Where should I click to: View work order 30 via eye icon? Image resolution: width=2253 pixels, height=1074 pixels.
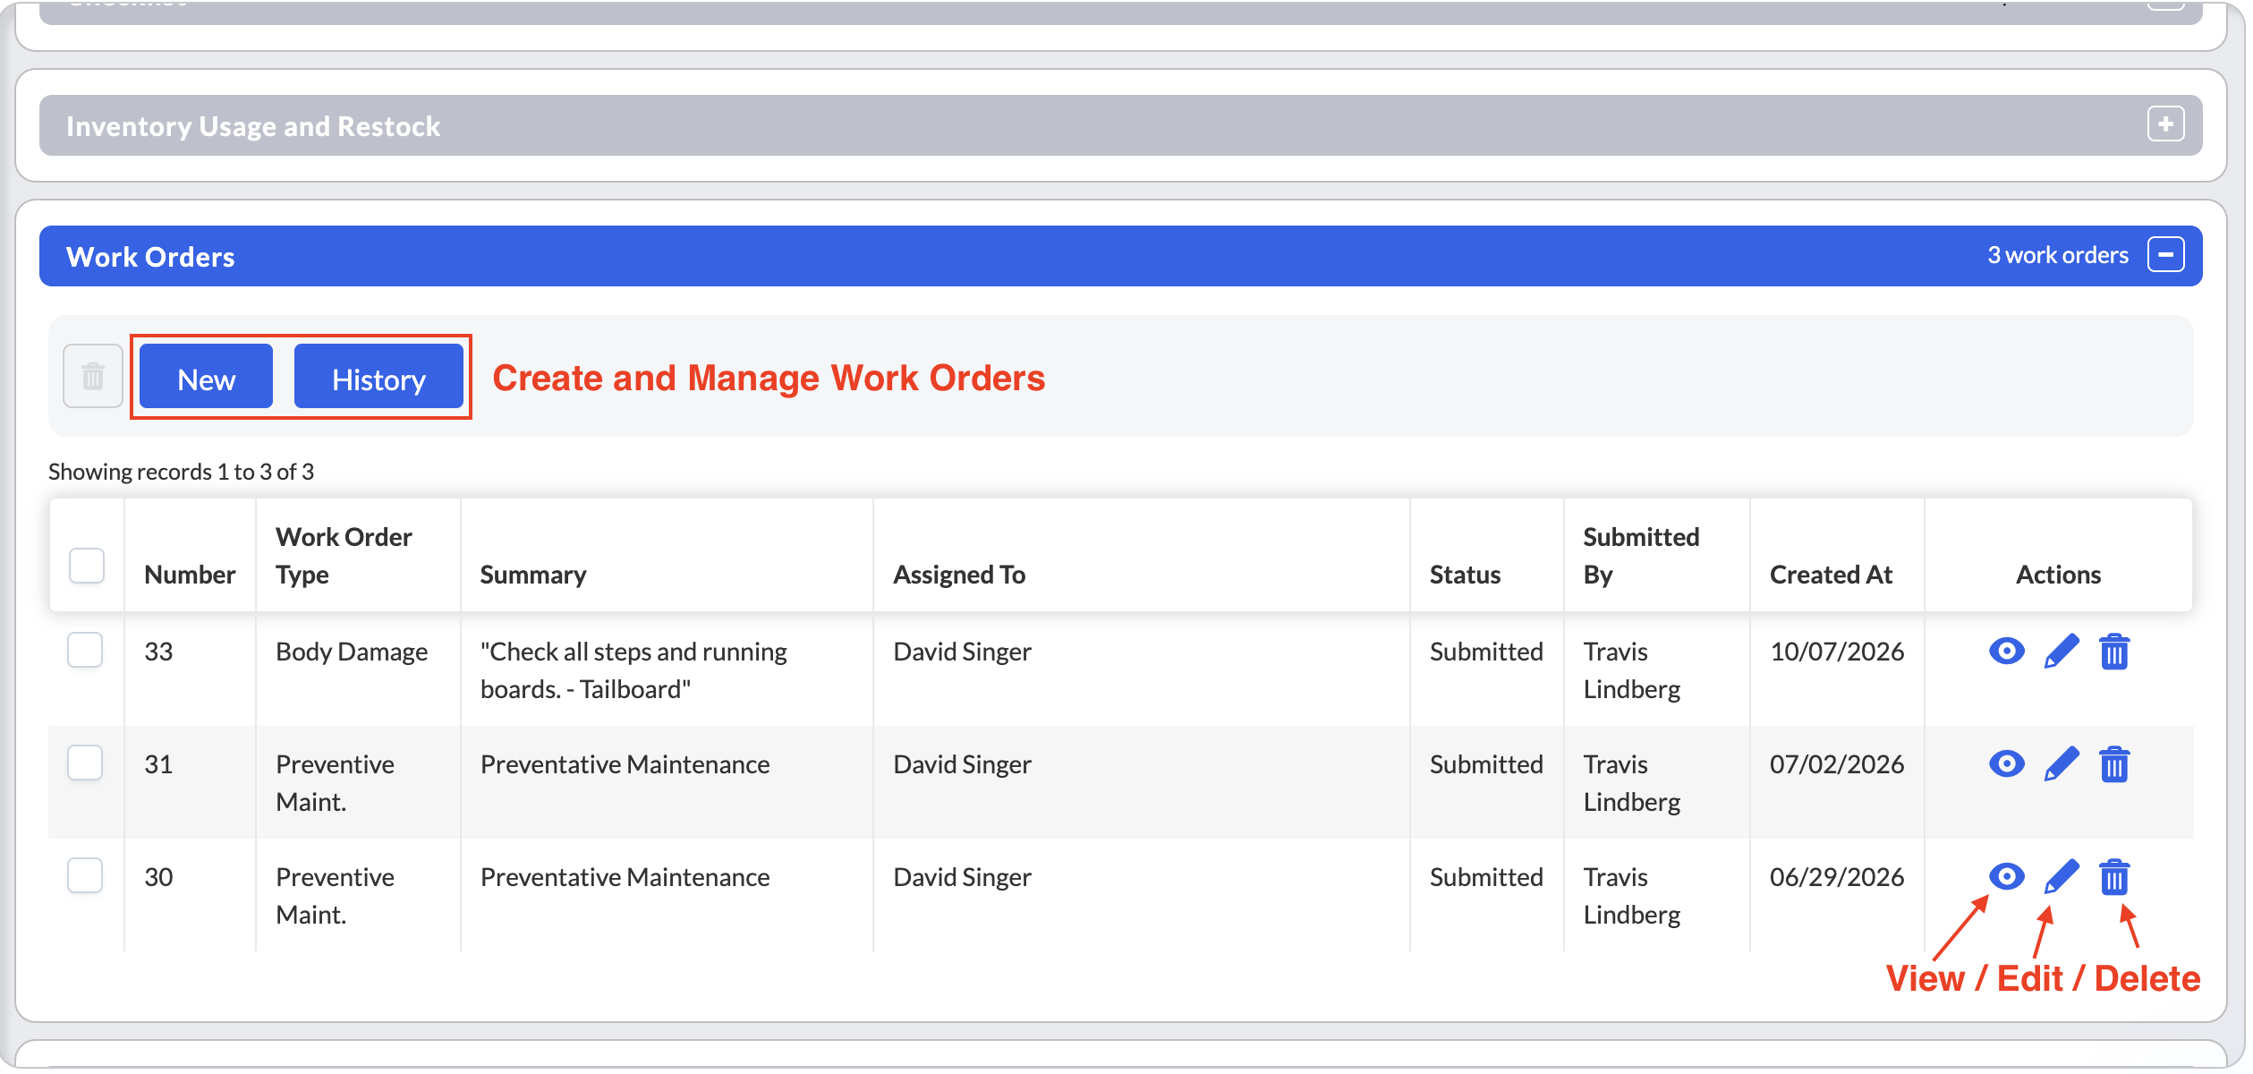pyautogui.click(x=2006, y=877)
